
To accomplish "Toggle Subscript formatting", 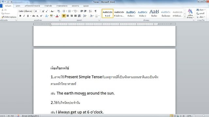I will click(x=38, y=16).
